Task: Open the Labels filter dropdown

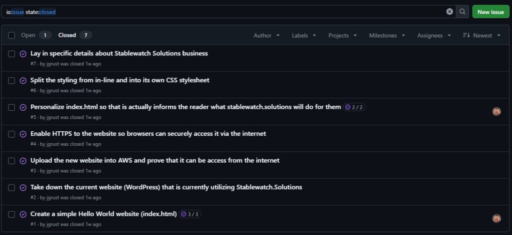Action: [x=303, y=35]
